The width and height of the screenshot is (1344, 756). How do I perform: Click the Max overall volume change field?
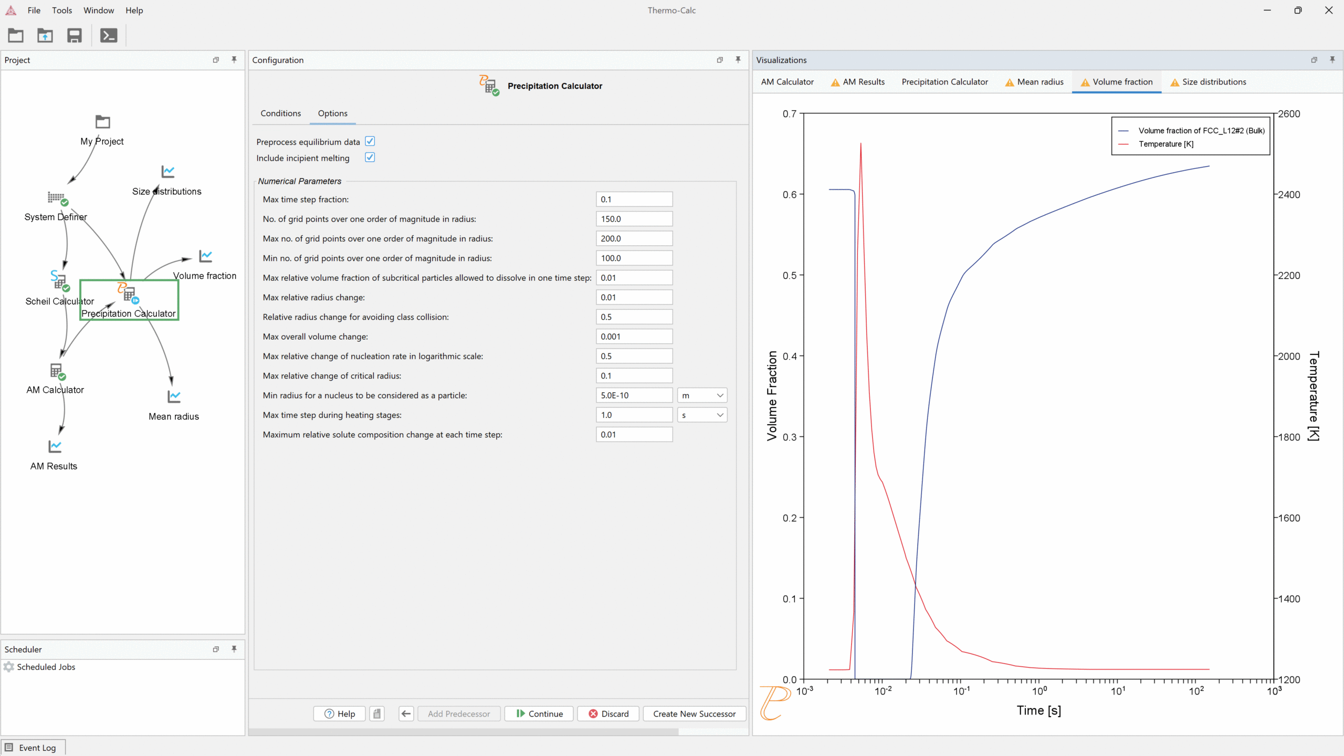pyautogui.click(x=634, y=337)
